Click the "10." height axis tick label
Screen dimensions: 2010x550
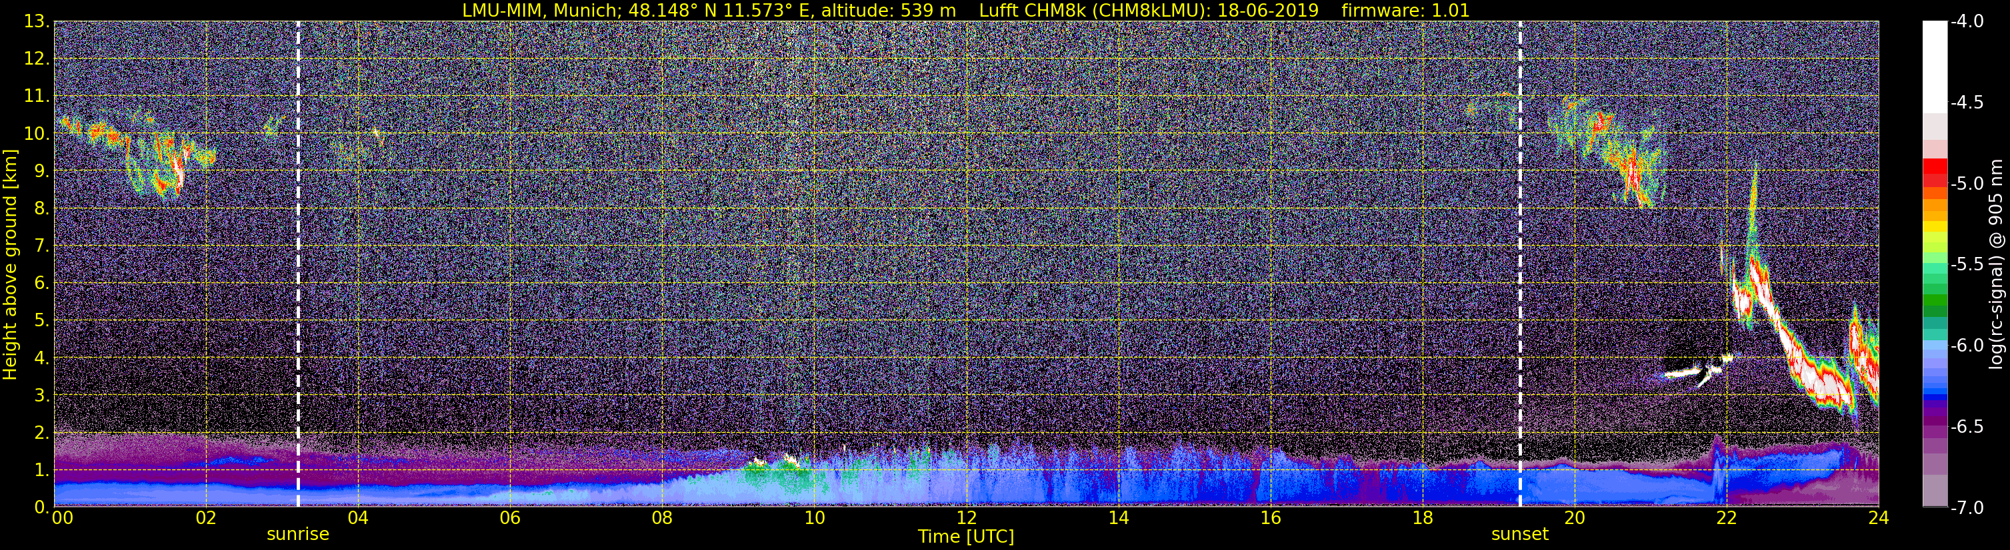click(x=37, y=134)
